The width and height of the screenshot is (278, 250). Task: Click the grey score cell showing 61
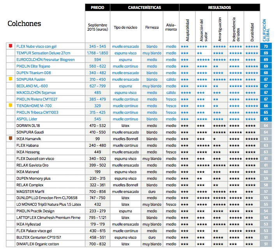pyautogui.click(x=266, y=158)
